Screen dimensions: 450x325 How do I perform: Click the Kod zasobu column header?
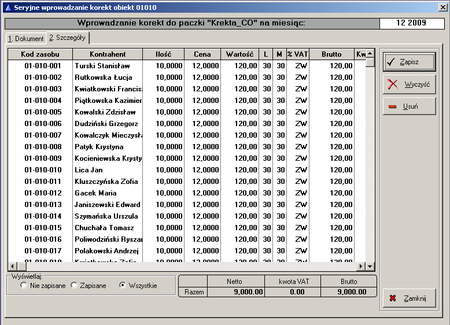[40, 54]
